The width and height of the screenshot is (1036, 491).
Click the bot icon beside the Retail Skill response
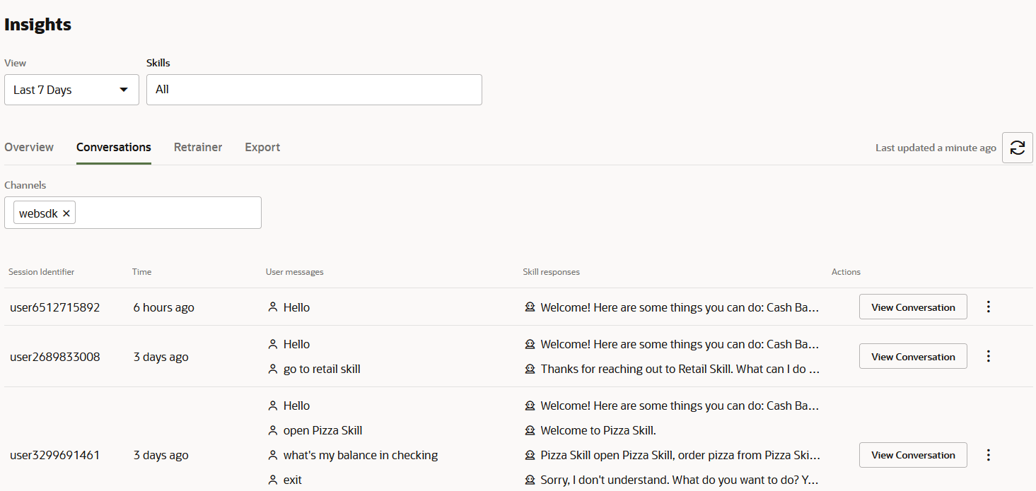point(530,369)
